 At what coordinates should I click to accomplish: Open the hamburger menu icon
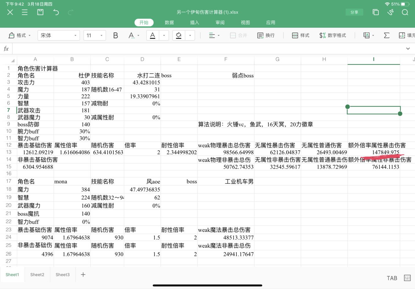pyautogui.click(x=25, y=12)
